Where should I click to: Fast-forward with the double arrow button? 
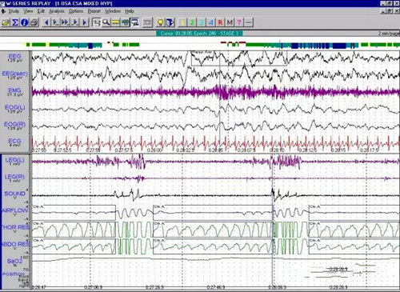tap(65, 22)
